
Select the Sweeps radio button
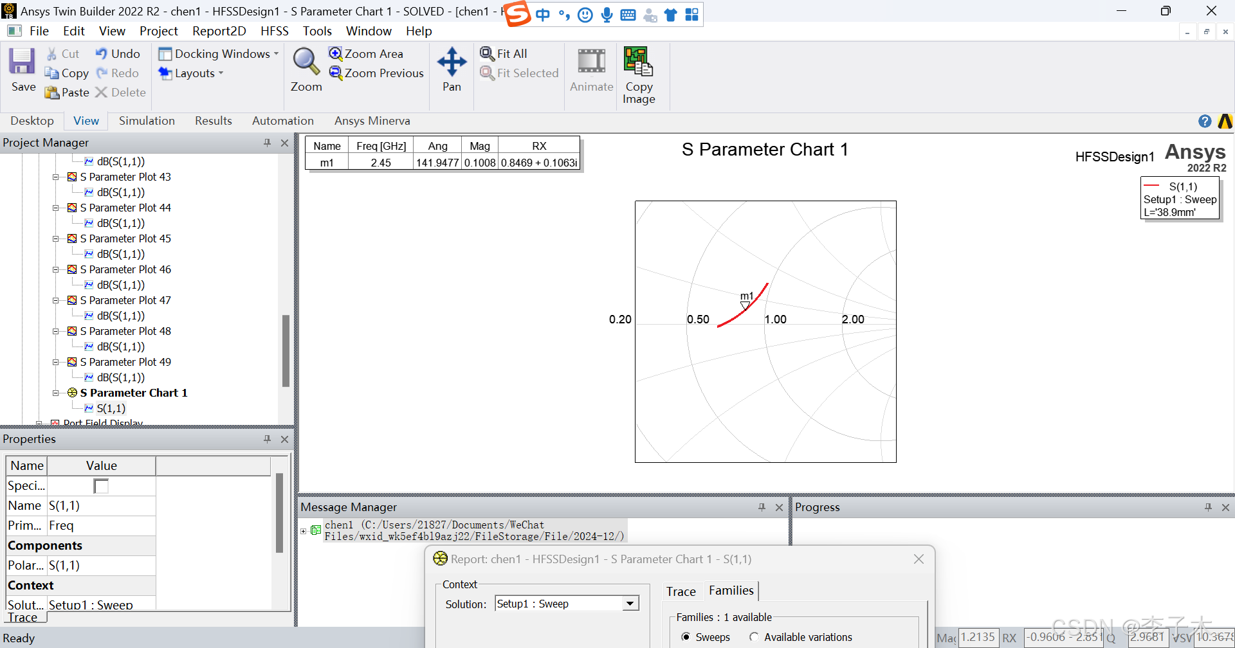[686, 637]
